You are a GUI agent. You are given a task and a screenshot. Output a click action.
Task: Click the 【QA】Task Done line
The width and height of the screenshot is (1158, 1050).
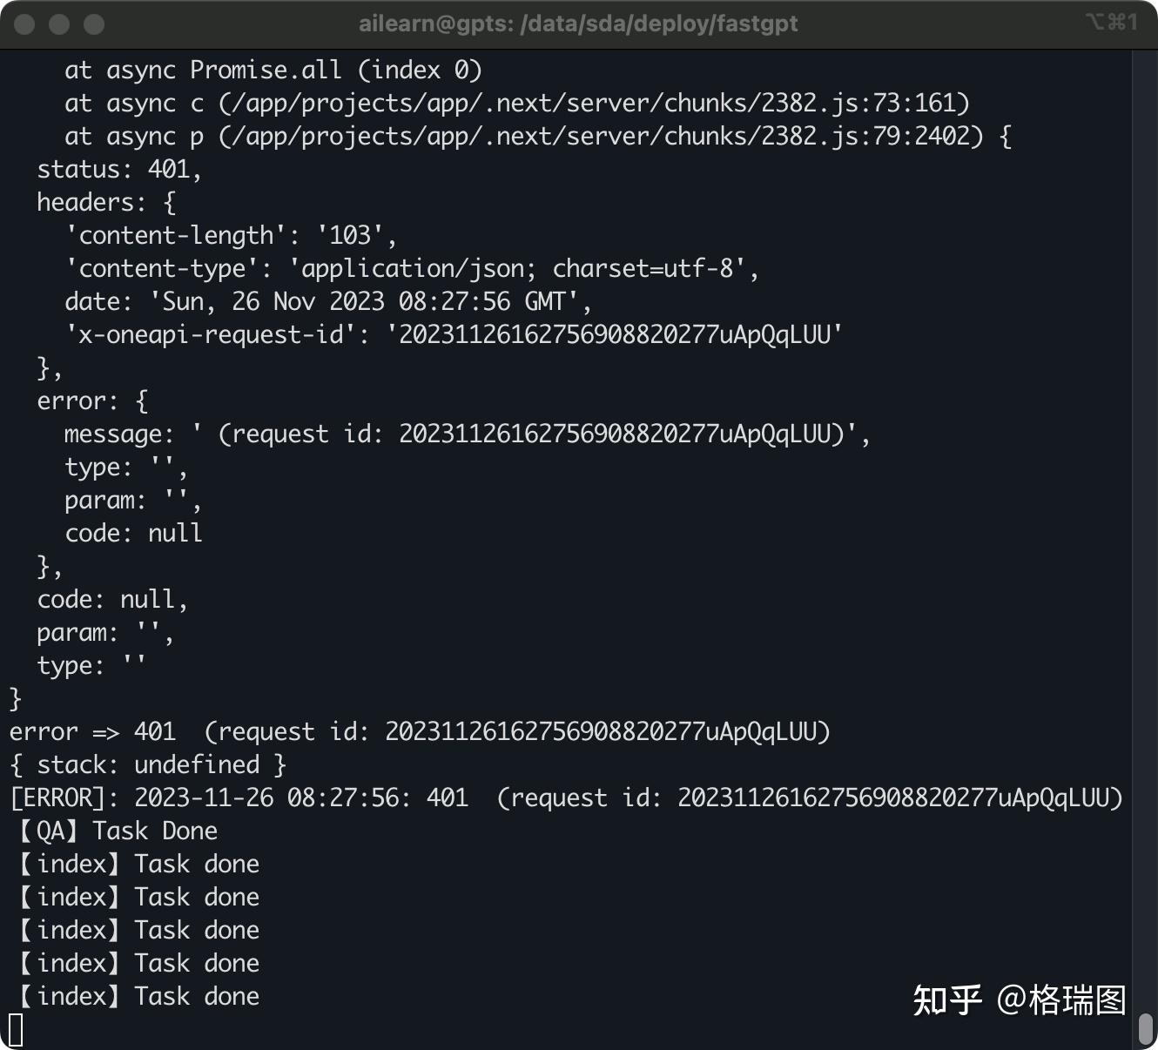click(x=117, y=831)
